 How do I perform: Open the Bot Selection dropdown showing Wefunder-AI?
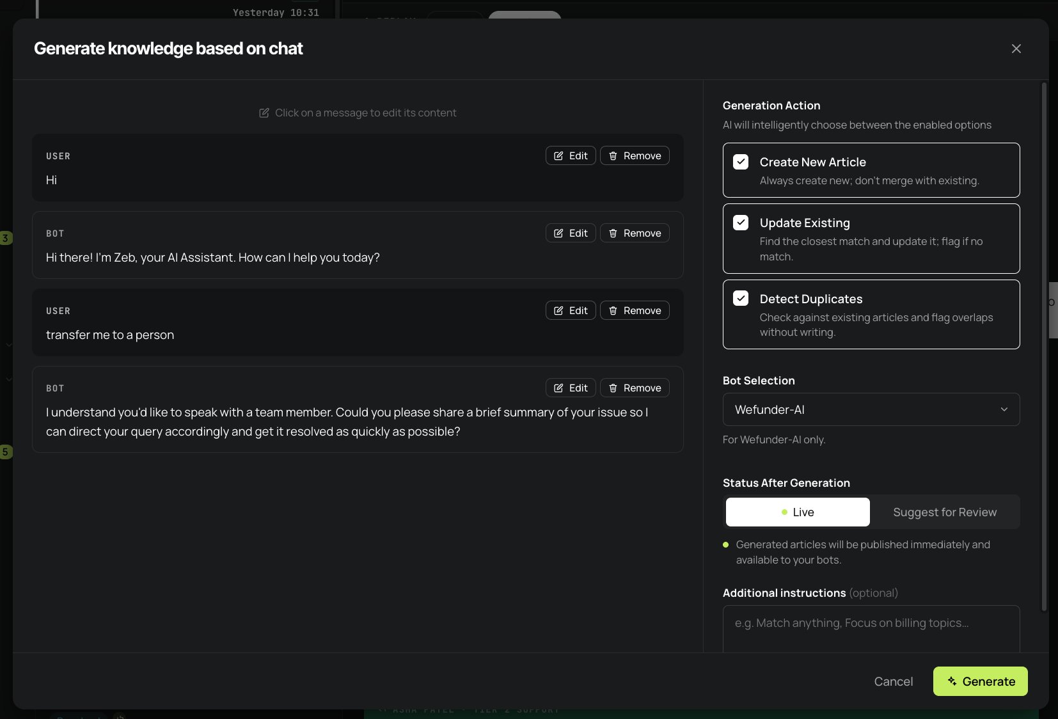point(871,409)
